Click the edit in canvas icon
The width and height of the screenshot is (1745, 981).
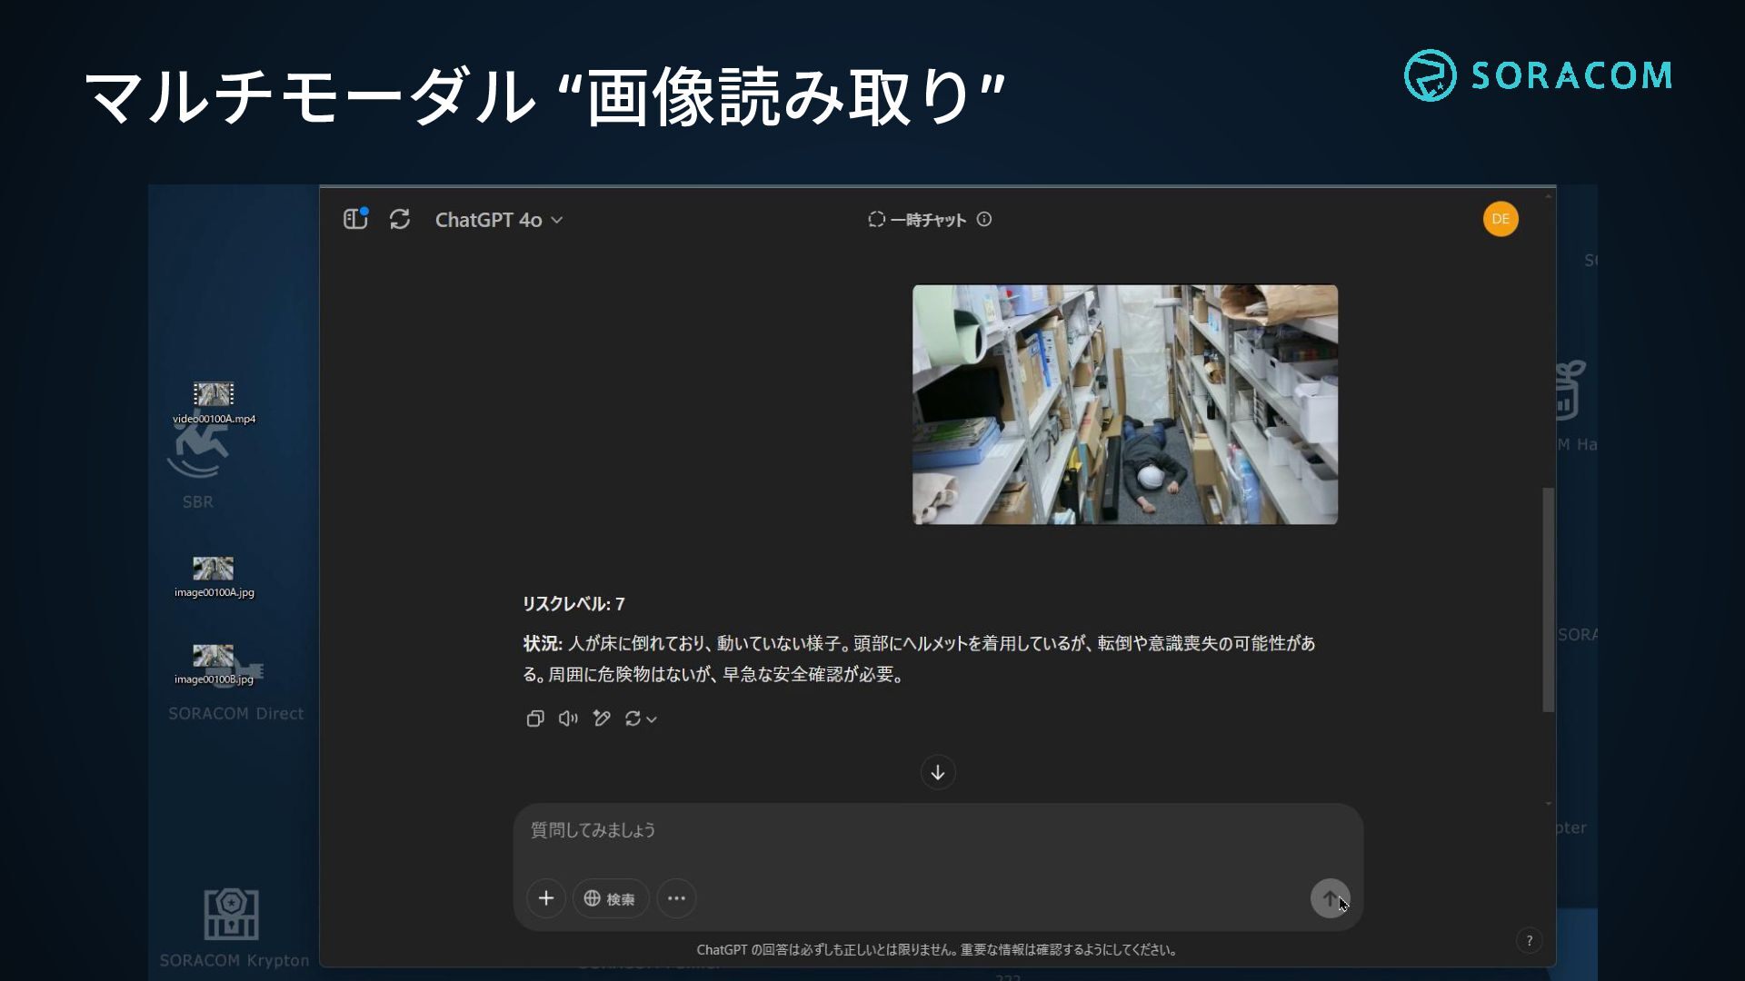[601, 718]
